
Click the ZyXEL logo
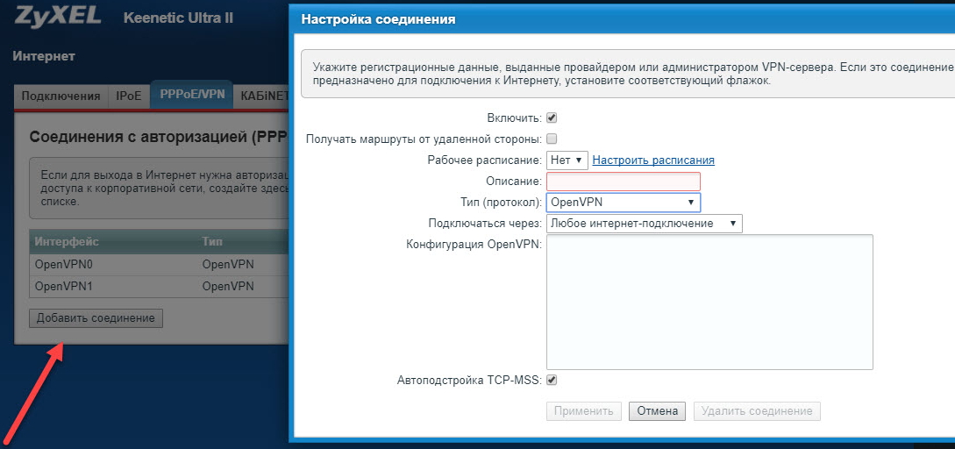[x=58, y=17]
